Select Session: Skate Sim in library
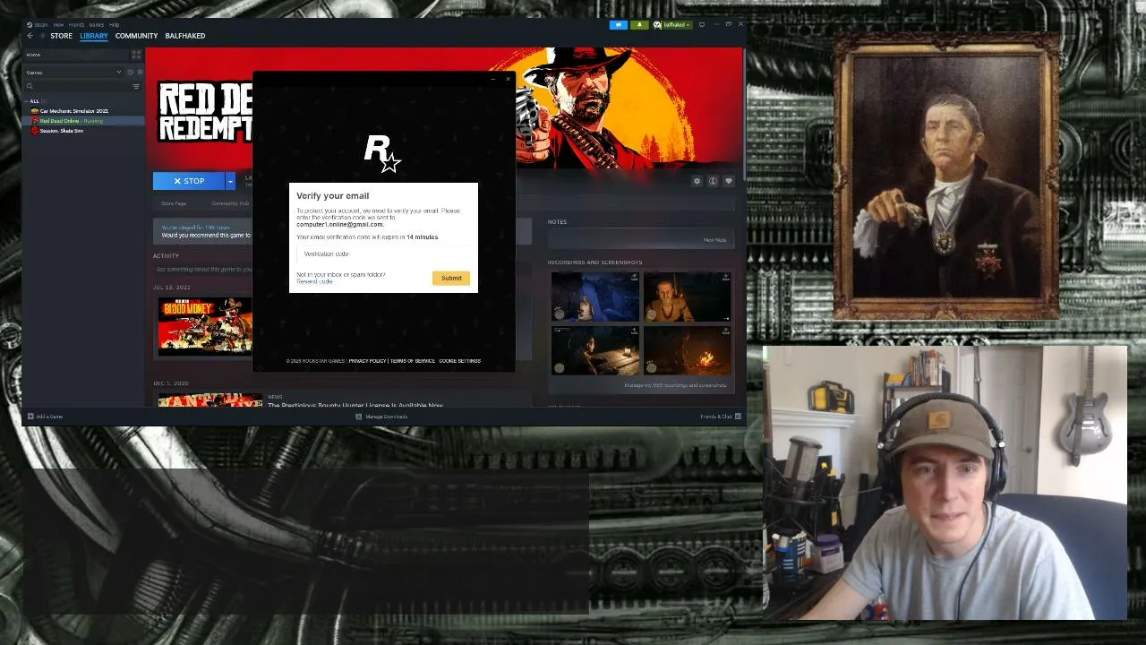The width and height of the screenshot is (1146, 645). (61, 131)
